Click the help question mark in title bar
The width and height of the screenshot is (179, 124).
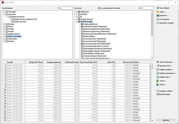coord(168,2)
